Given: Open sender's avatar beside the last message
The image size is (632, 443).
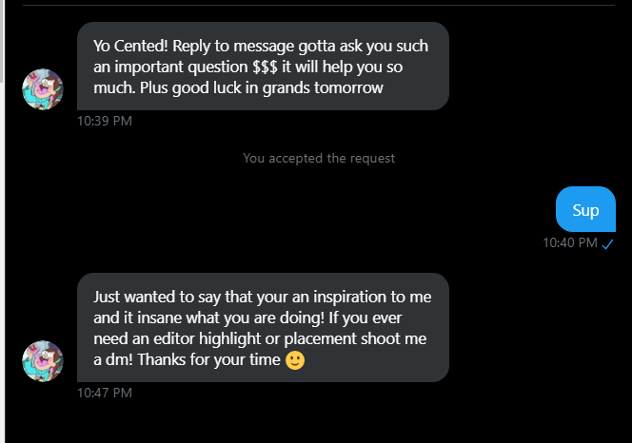Looking at the screenshot, I should (42, 361).
